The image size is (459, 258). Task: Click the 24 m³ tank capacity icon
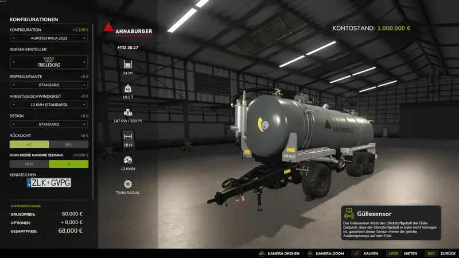(x=127, y=64)
